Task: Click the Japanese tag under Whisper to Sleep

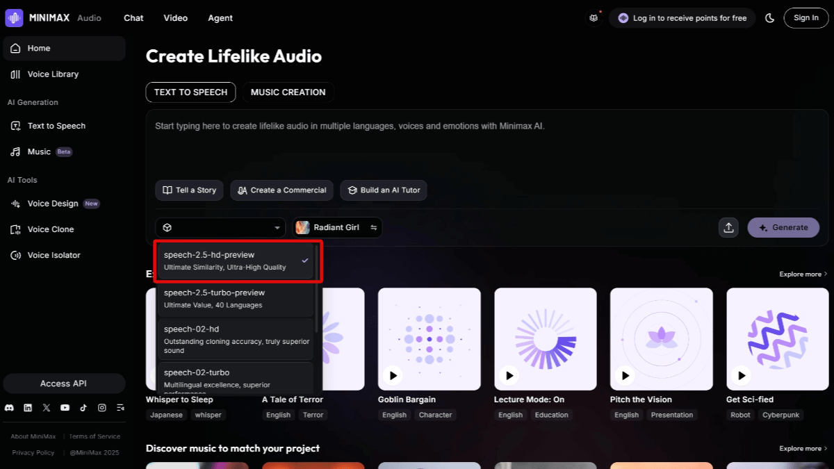Action: [x=167, y=415]
